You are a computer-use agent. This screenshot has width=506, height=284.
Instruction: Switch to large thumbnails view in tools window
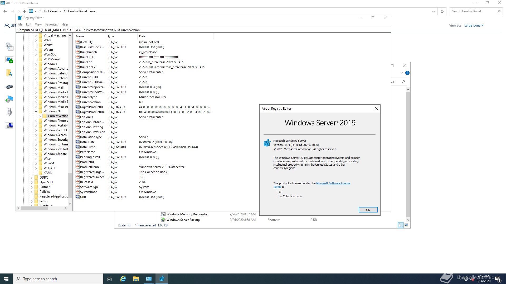406,225
